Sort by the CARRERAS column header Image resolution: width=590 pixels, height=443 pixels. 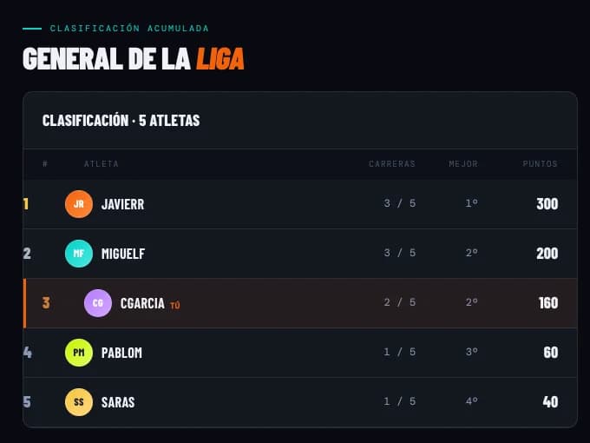pos(392,164)
